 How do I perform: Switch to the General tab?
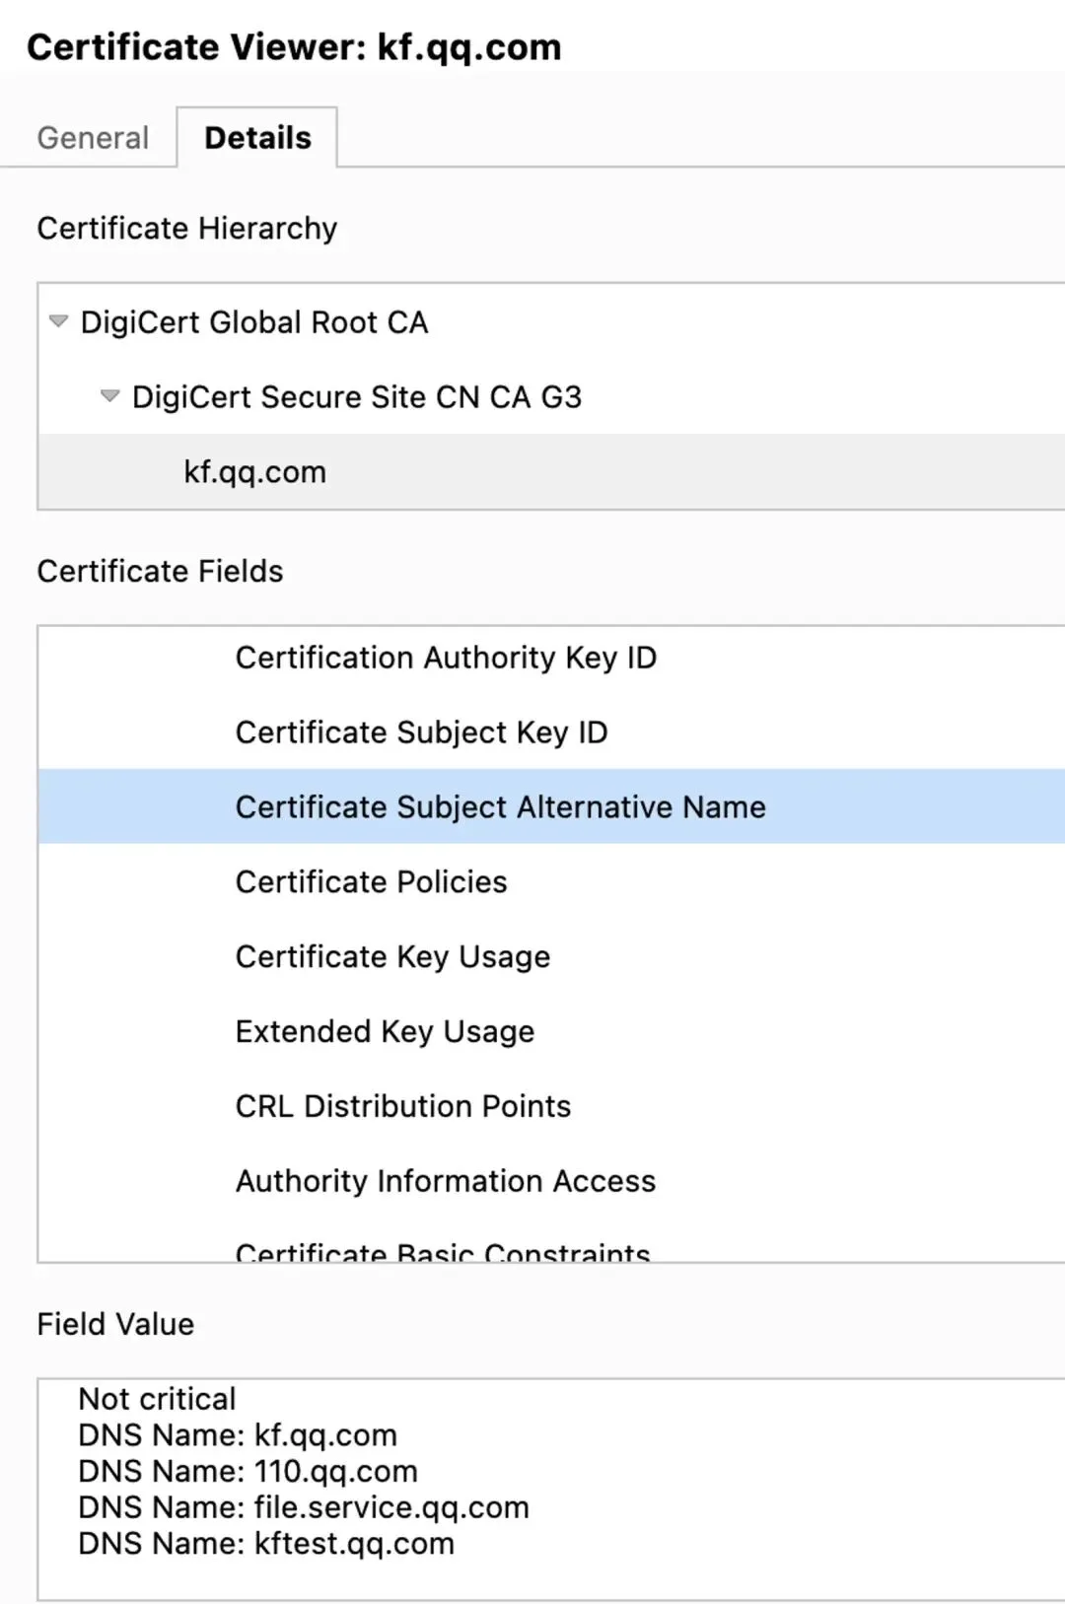coord(93,137)
